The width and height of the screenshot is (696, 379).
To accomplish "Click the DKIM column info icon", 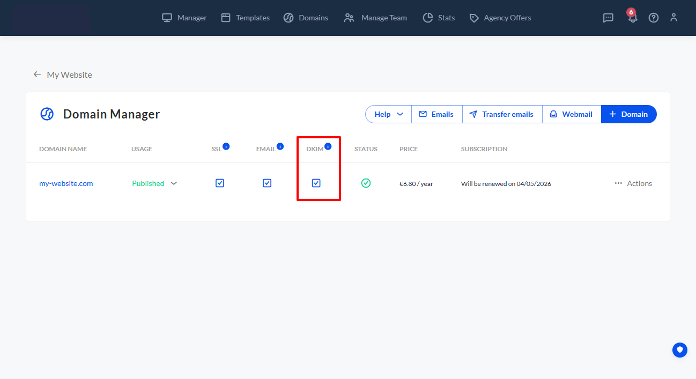I will click(328, 145).
